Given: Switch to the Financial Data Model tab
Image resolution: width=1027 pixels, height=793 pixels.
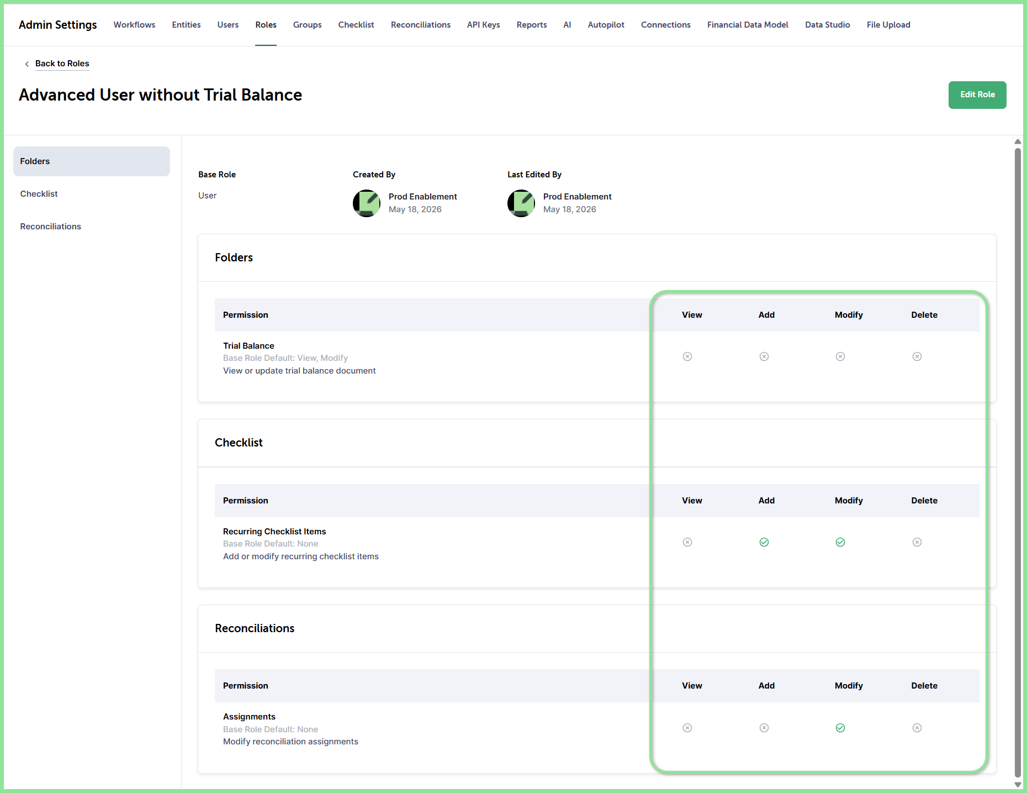Looking at the screenshot, I should (x=748, y=25).
